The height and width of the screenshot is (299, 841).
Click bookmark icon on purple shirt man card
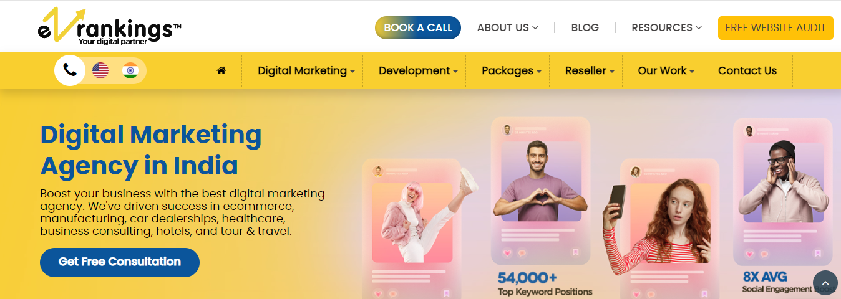coord(575,252)
